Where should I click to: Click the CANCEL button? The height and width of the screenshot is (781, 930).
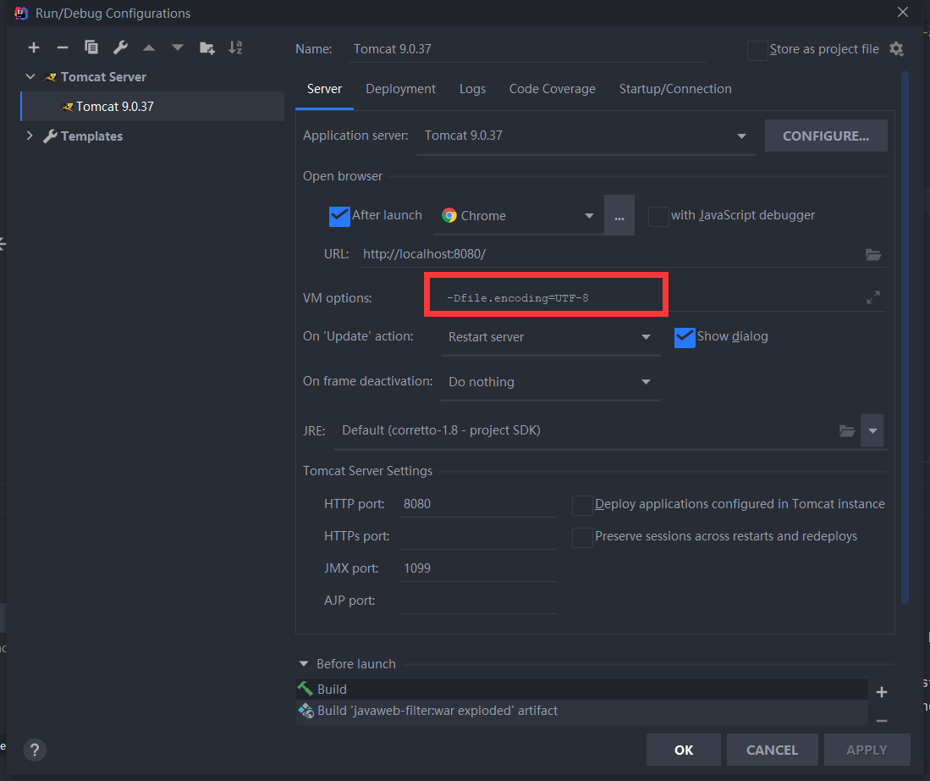[773, 751]
